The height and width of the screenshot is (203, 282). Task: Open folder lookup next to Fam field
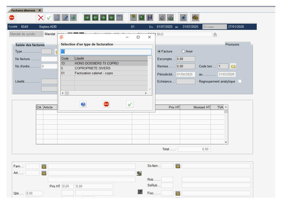[x=44, y=166]
